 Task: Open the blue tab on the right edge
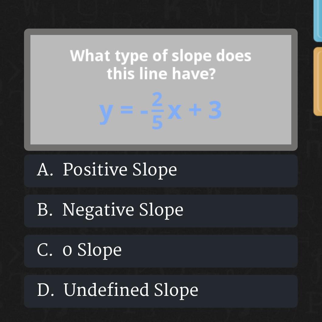(x=318, y=21)
